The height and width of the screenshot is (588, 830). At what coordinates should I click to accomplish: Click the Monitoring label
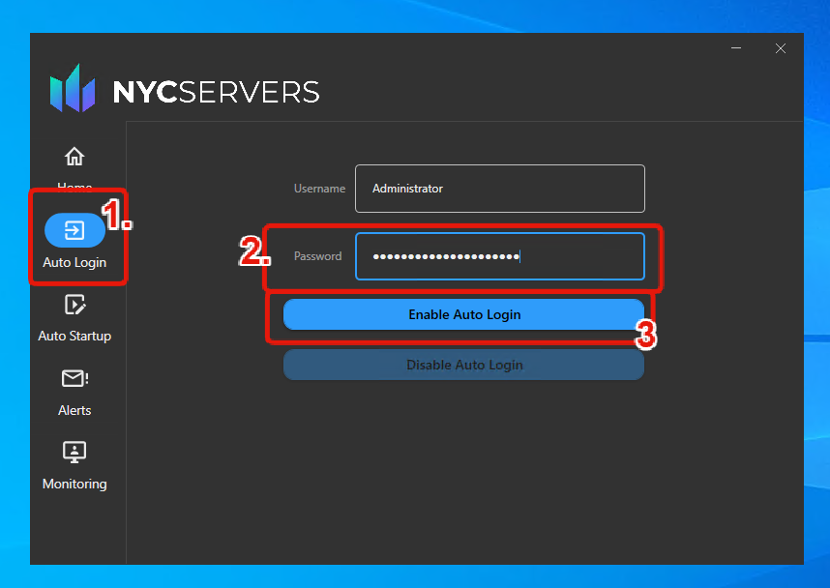[74, 484]
